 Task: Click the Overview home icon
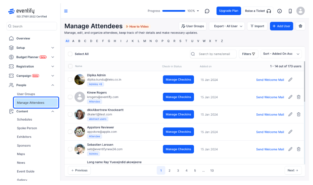pyautogui.click(x=11, y=38)
